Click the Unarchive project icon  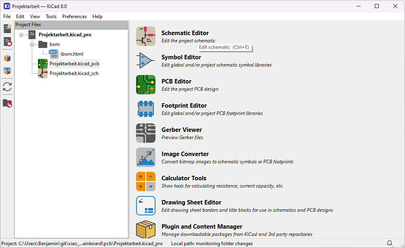click(7, 71)
